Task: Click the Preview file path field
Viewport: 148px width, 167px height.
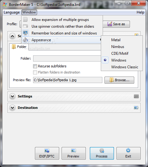Action: (x=68, y=80)
